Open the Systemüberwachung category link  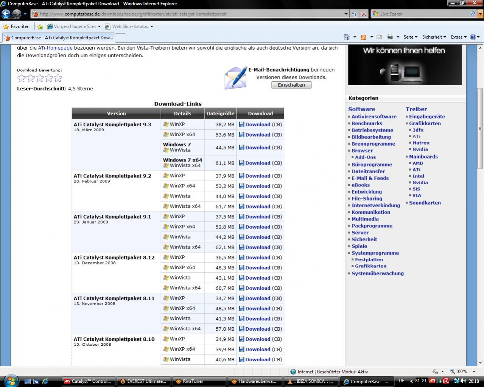click(x=378, y=274)
